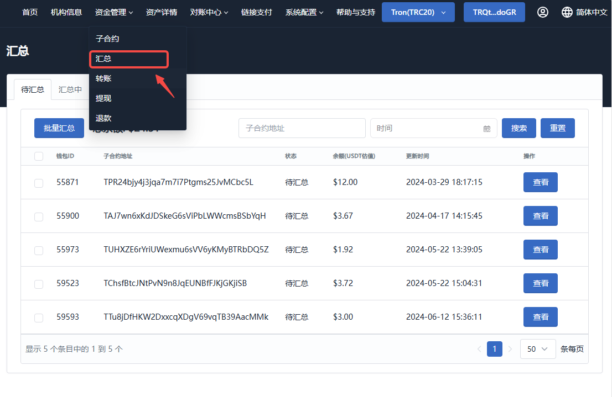Open the 50 per-page size dropdown
The image size is (612, 397).
click(x=537, y=349)
